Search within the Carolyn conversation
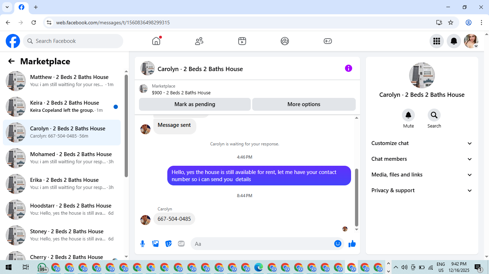The height and width of the screenshot is (274, 489). point(434,115)
